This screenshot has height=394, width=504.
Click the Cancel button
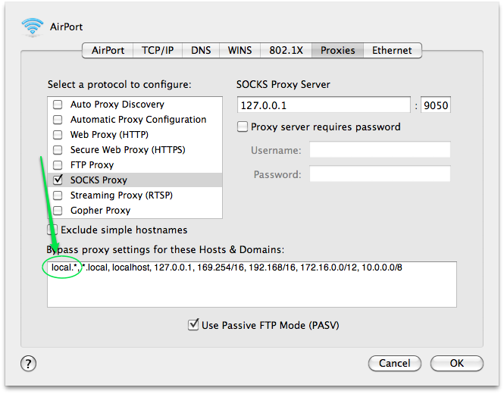(x=394, y=364)
